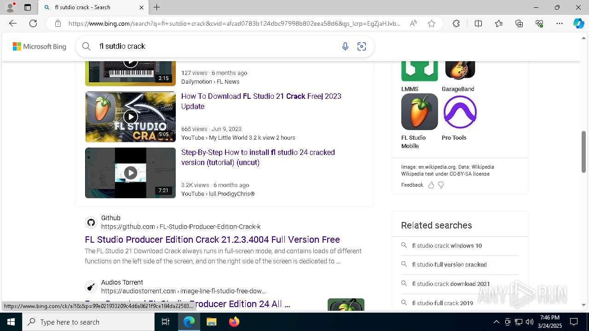Toggle Split screen icon
Screen dimensions: 589x331
(478, 23)
